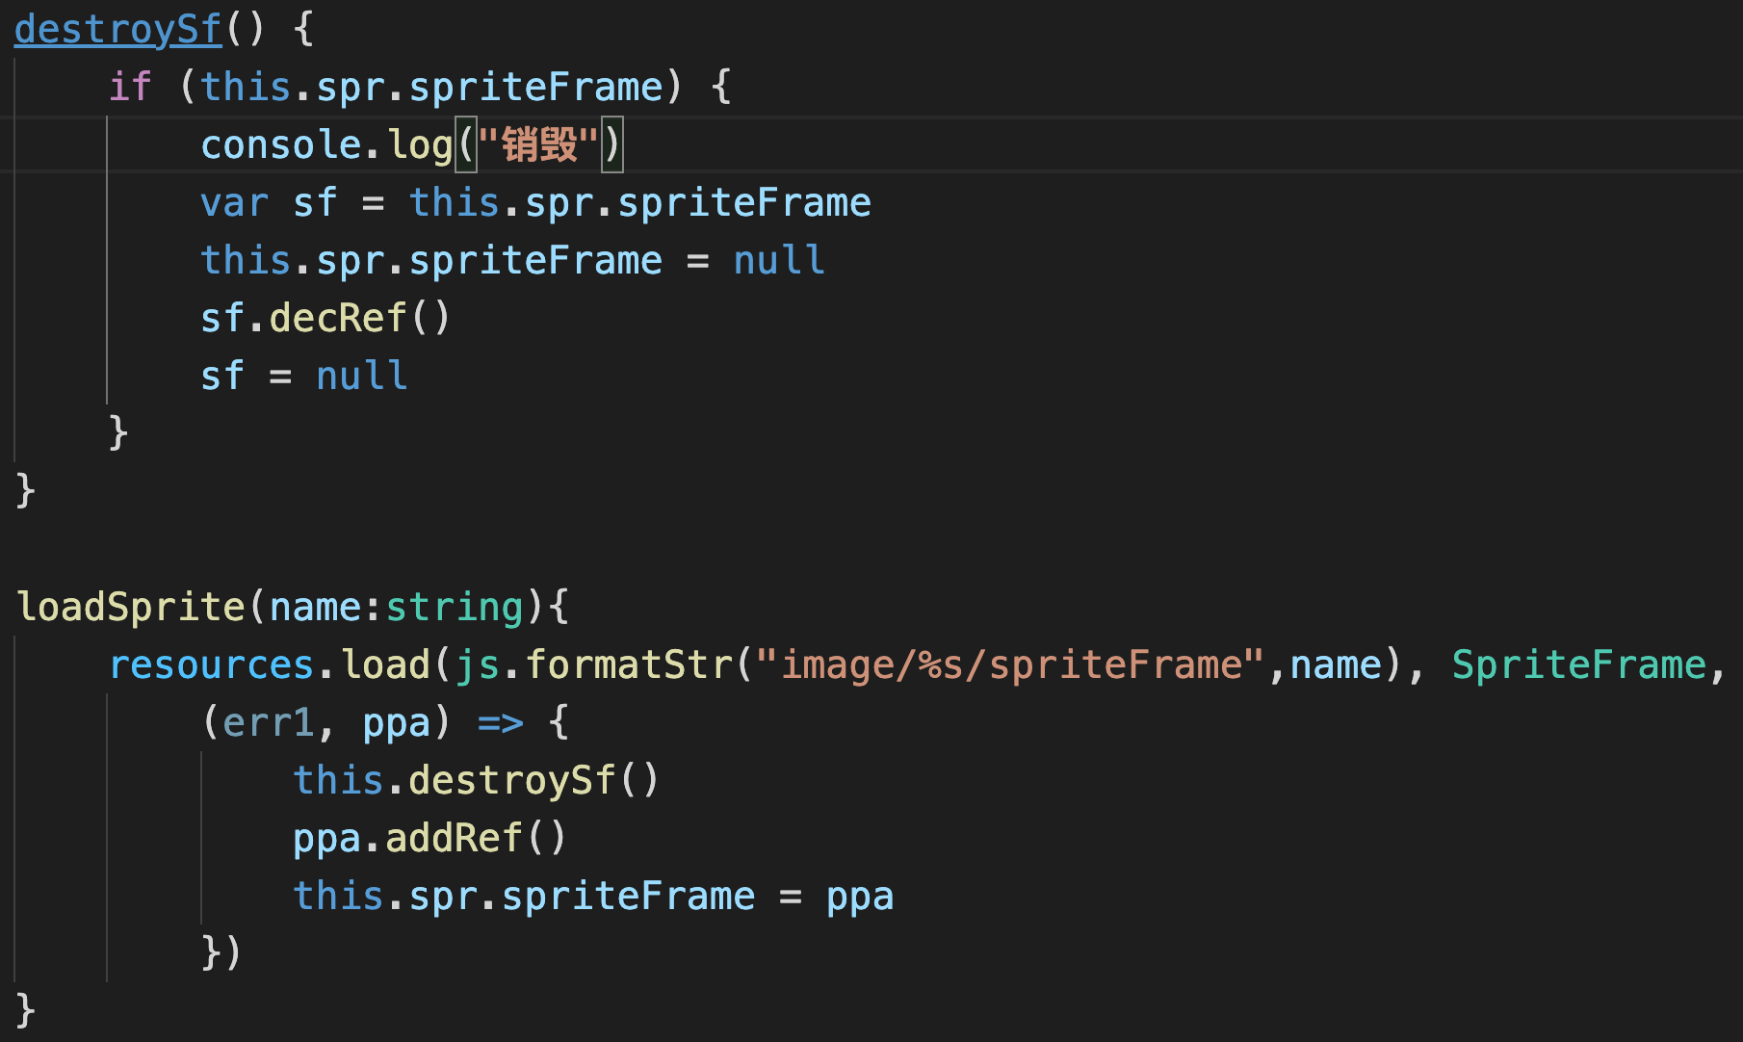The height and width of the screenshot is (1042, 1743).
Task: Click the SpriteFrame type argument
Action: coord(1578,664)
